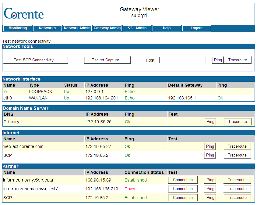Click the Connection Status column header
This screenshot has width=257, height=205.
144,172
